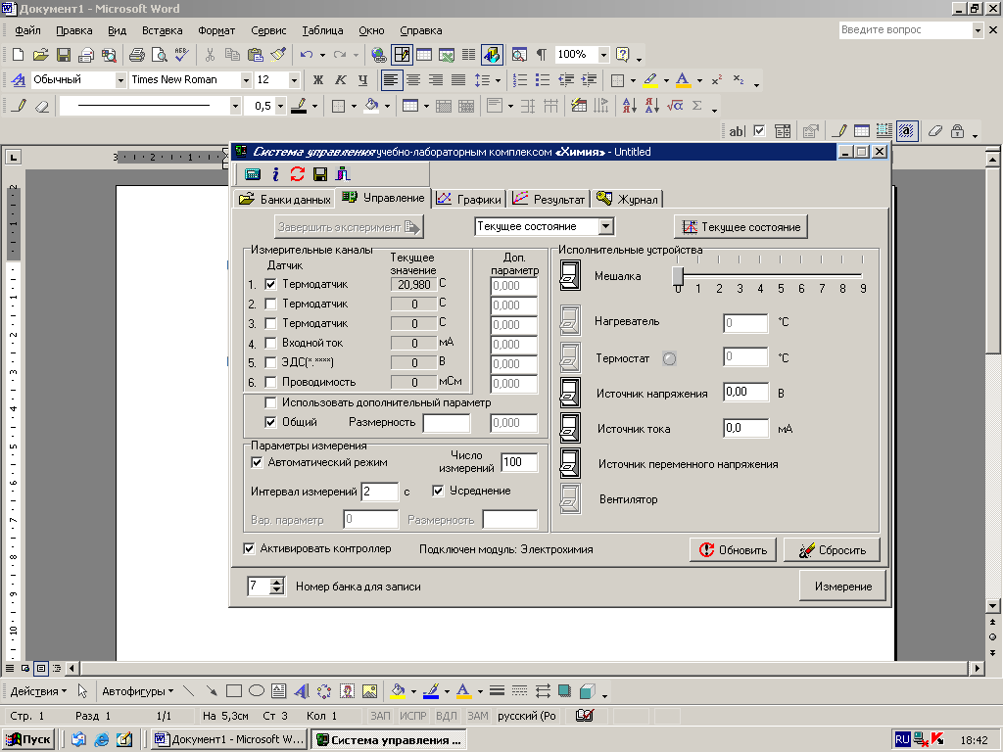Uncheck the first Термодатчик channel 1 checkbox
1003x752 pixels.
270,284
